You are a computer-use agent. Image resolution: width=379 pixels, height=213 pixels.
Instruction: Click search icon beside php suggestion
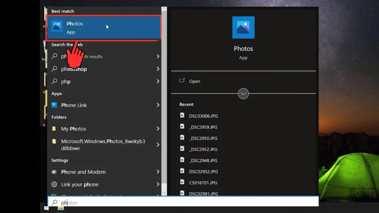click(x=55, y=81)
